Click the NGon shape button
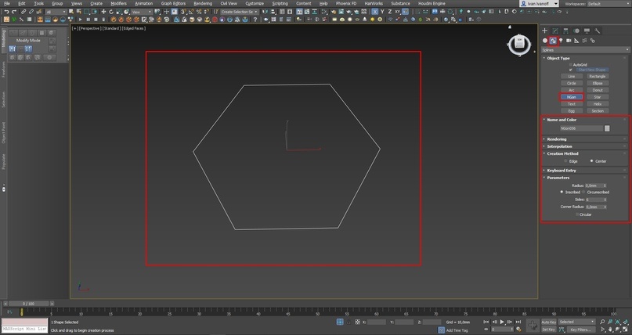Viewport: 632px width, 335px height. point(572,97)
